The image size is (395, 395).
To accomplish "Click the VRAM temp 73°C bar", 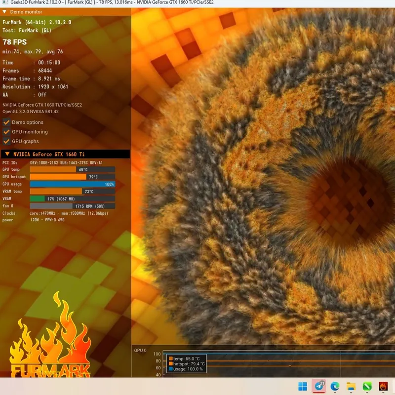I will 73,192.
